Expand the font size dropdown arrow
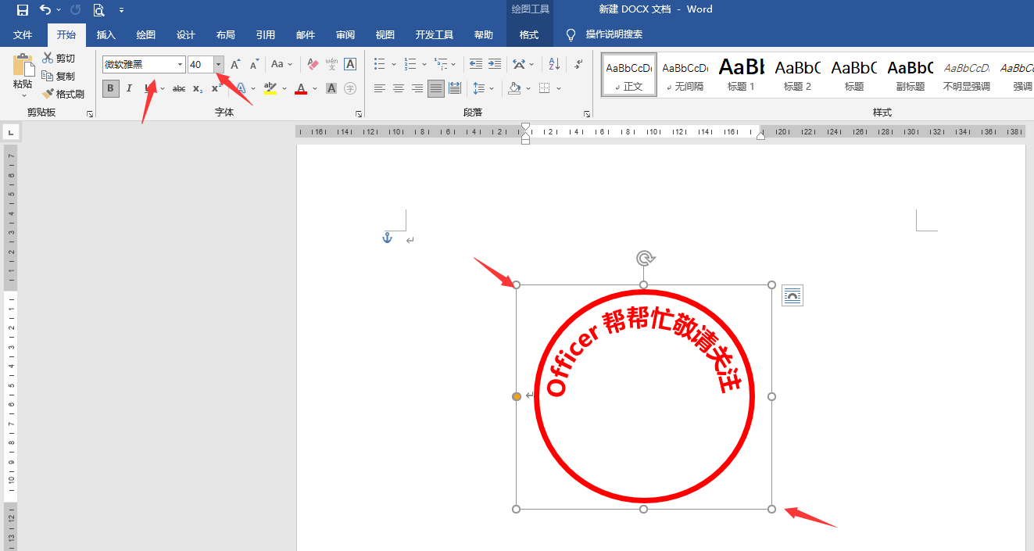Image resolution: width=1034 pixels, height=551 pixels. tap(219, 64)
